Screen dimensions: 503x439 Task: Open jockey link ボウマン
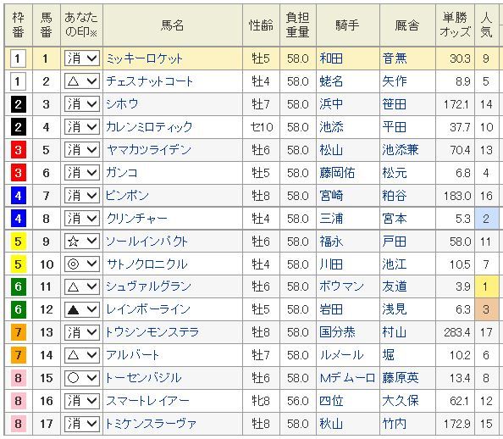click(341, 286)
